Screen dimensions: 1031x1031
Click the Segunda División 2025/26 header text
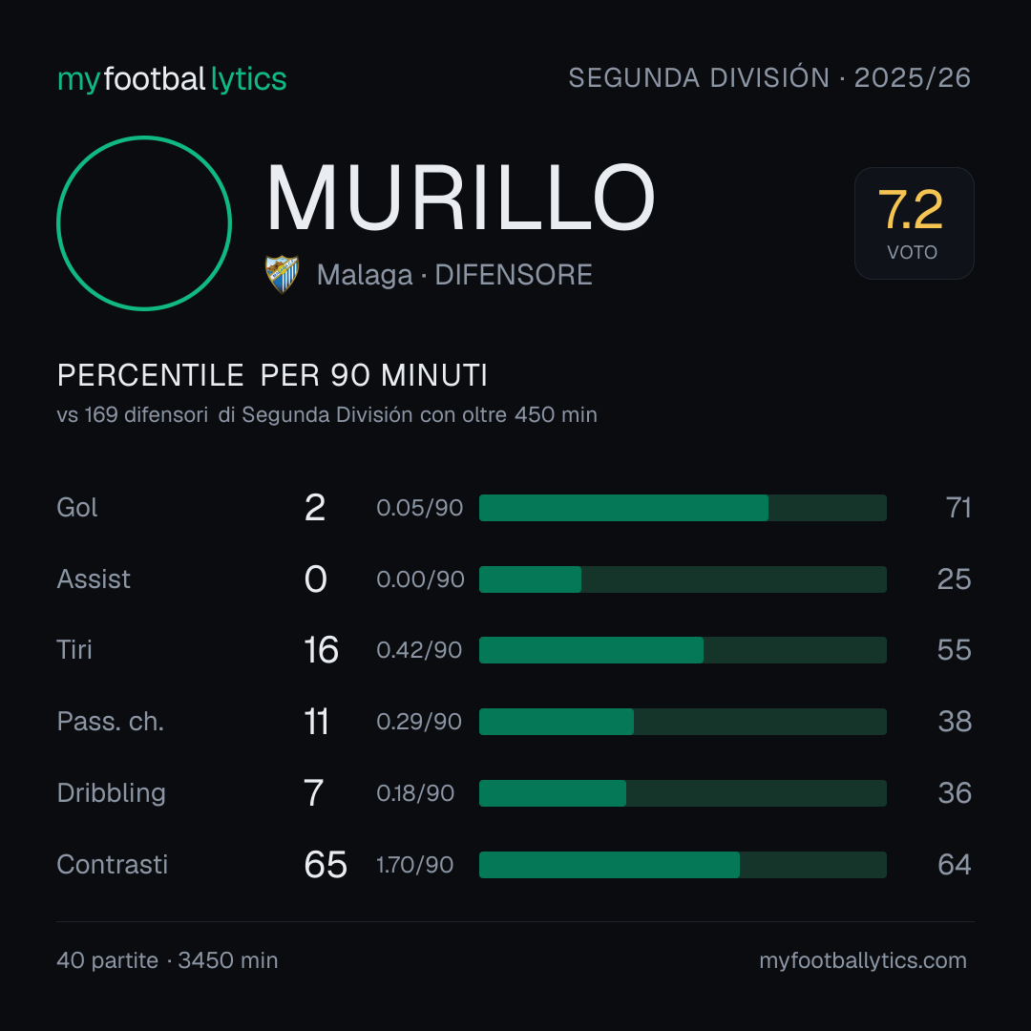click(769, 77)
